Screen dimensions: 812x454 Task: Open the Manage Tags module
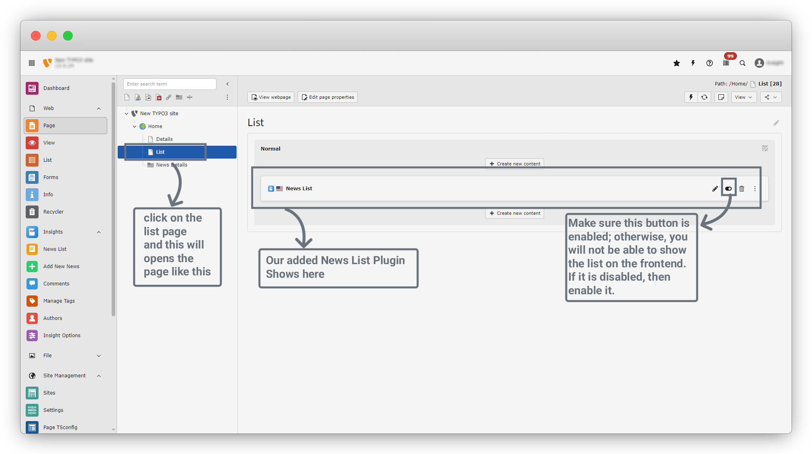pyautogui.click(x=59, y=301)
